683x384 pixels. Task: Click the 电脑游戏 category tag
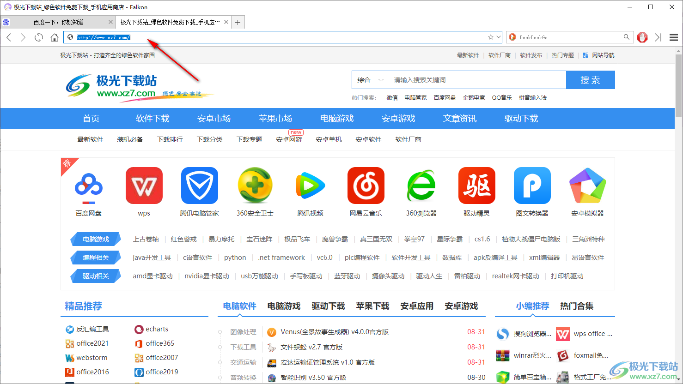[96, 239]
